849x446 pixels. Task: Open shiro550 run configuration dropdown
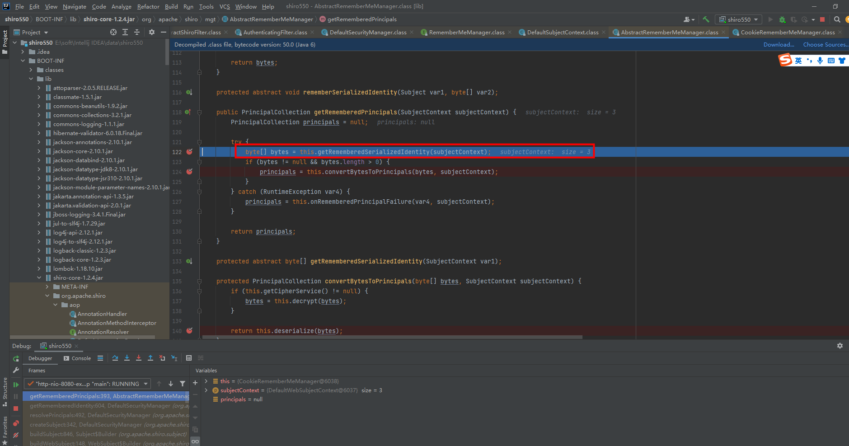pos(738,19)
